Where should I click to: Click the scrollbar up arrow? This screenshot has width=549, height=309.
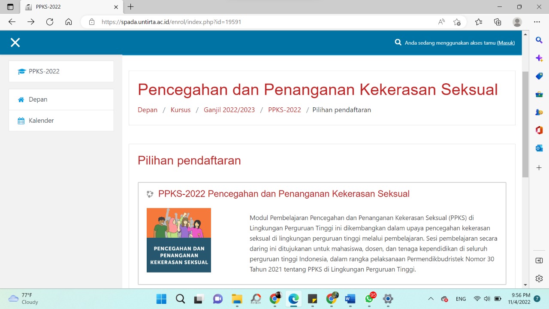525,33
